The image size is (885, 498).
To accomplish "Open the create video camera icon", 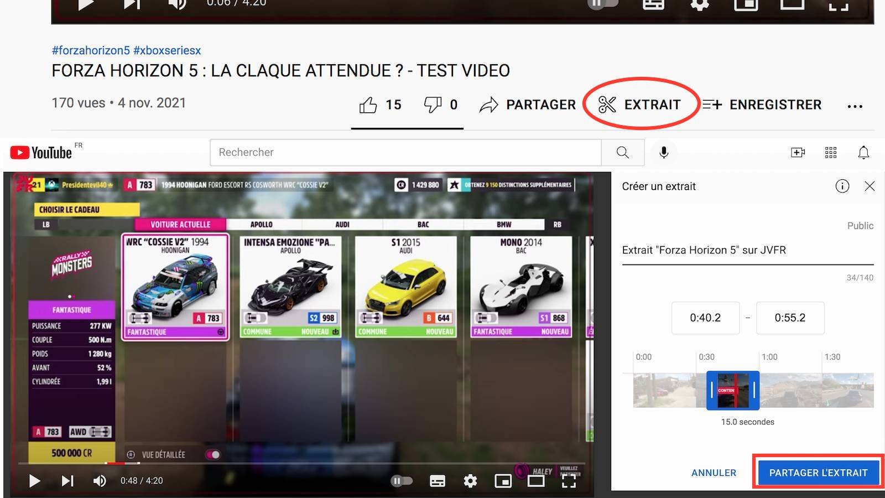I will pos(798,152).
